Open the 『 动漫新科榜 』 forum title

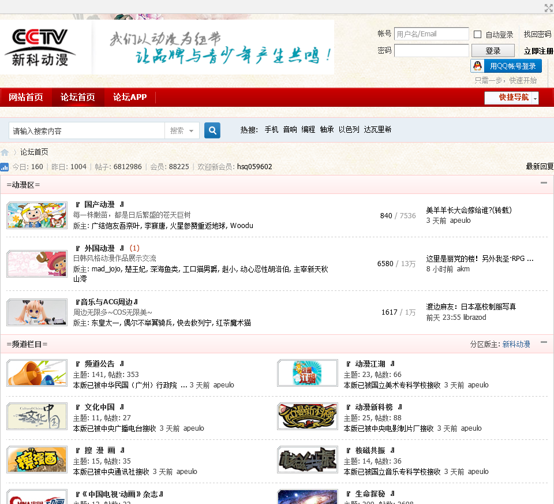(x=374, y=407)
